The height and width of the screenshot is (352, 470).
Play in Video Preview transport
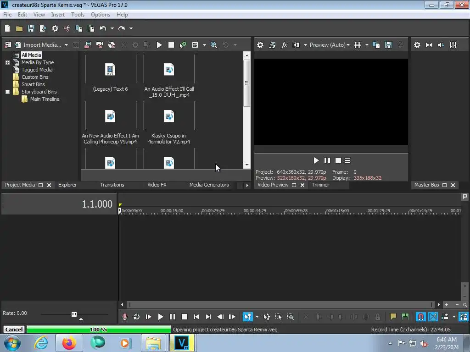pyautogui.click(x=316, y=161)
